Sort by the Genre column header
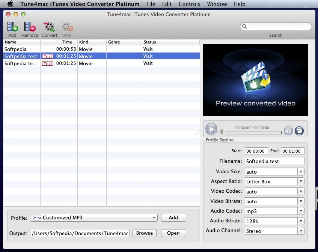Viewport: 318px width, 252px height. pos(124,42)
